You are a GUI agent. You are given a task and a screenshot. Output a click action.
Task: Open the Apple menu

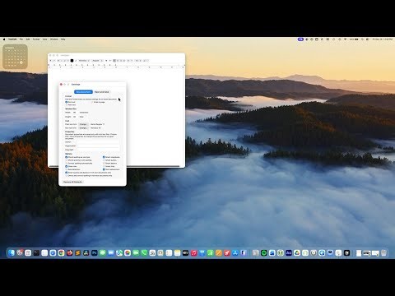(x=4, y=39)
